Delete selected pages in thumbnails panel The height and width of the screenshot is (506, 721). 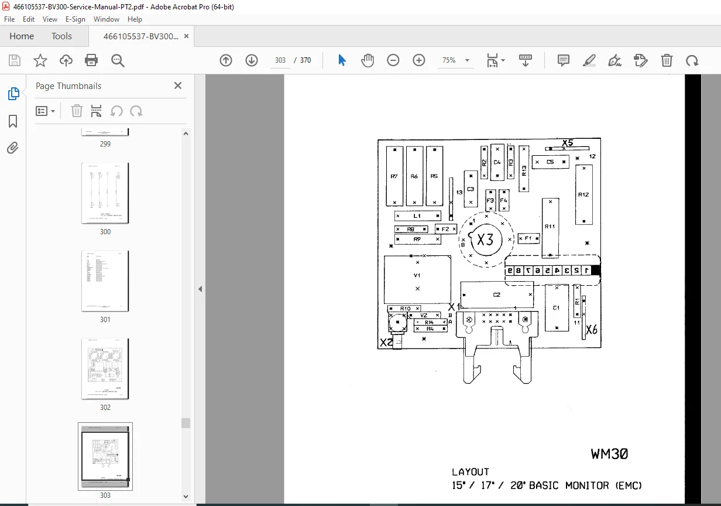(x=77, y=111)
